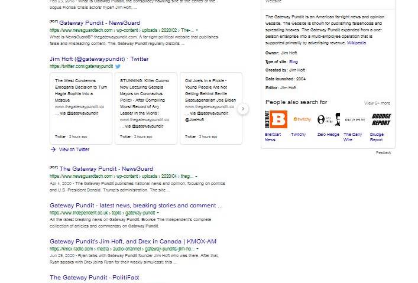
Task: Click the Twitter bird icon beside twitter.com URL
Action: (118, 67)
